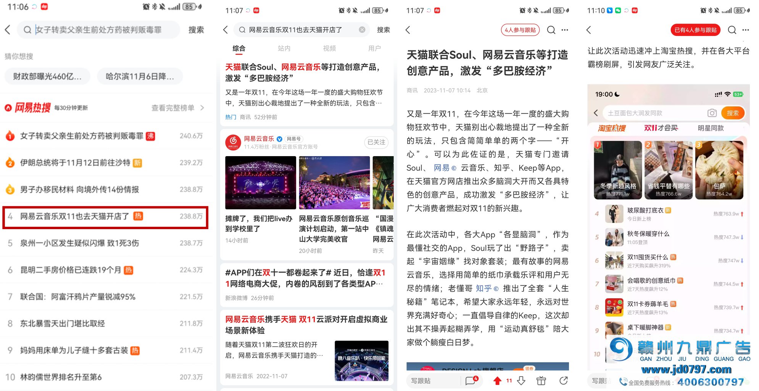759x391 pixels.
Task: Open 晚八音趴 article thumbnail
Action: coord(361,361)
